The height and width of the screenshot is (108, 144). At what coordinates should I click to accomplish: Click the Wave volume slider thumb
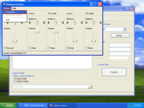37,32
